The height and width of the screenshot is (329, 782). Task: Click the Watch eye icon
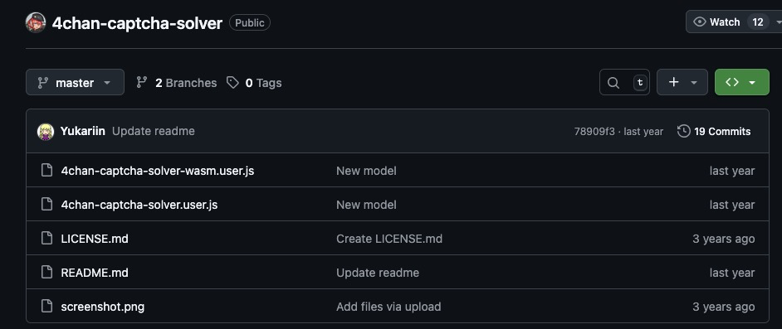point(700,22)
